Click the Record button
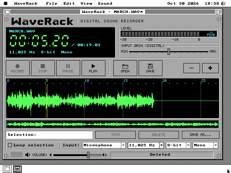The width and height of the screenshot is (231, 173). tap(18, 68)
